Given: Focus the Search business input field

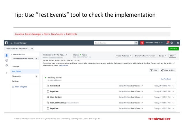Looking at the screenshot, I should (x=114, y=43).
